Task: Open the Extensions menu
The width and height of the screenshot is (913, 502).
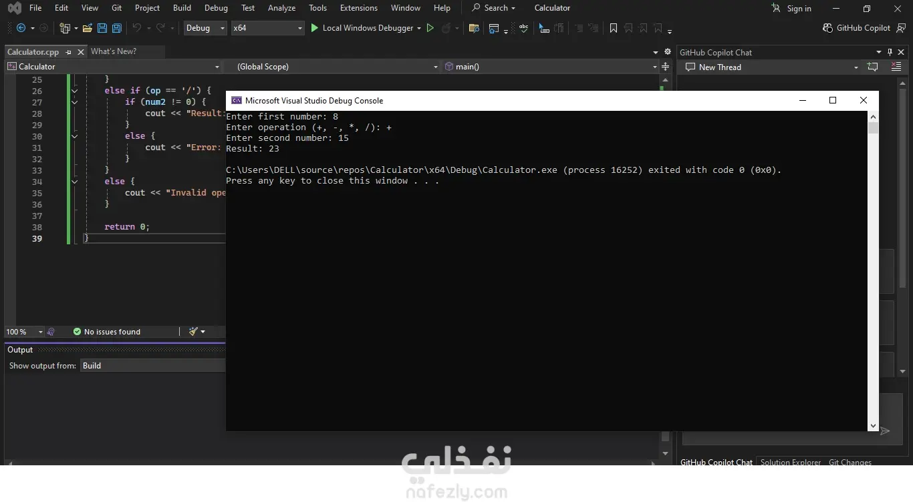Action: (x=359, y=8)
